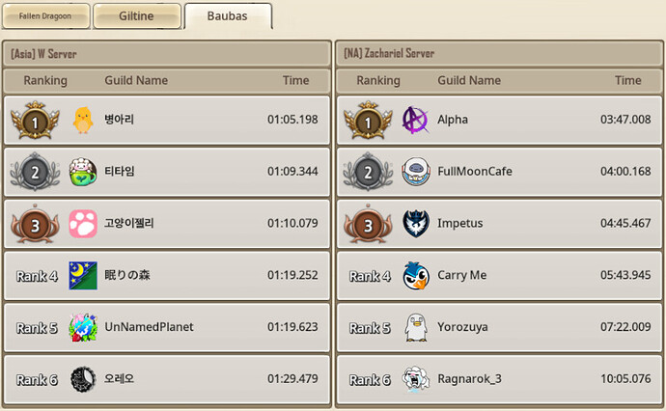Viewport: 666px width, 411px height.
Task: Click the silver rank 2 medal, NA server
Action: point(368,172)
